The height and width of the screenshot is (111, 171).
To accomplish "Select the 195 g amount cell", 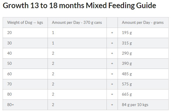I will tap(143, 33).
